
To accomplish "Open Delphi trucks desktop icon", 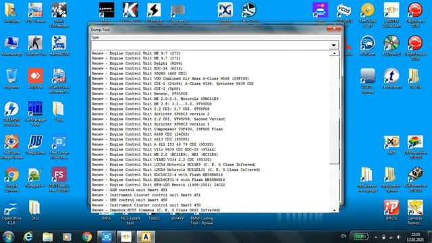I will coord(415,48).
